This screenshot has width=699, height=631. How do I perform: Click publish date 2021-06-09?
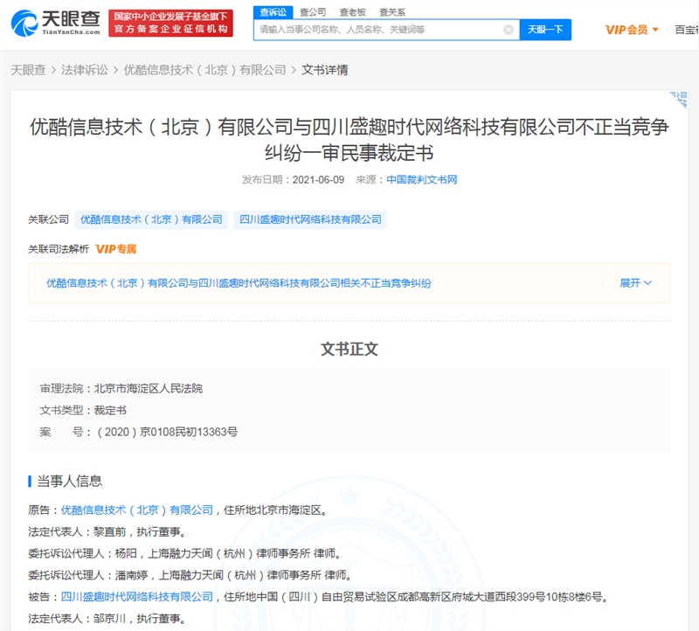click(318, 180)
